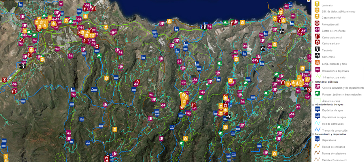Click the Cementerio legend icon
The image size is (364, 162).
pos(317,56)
